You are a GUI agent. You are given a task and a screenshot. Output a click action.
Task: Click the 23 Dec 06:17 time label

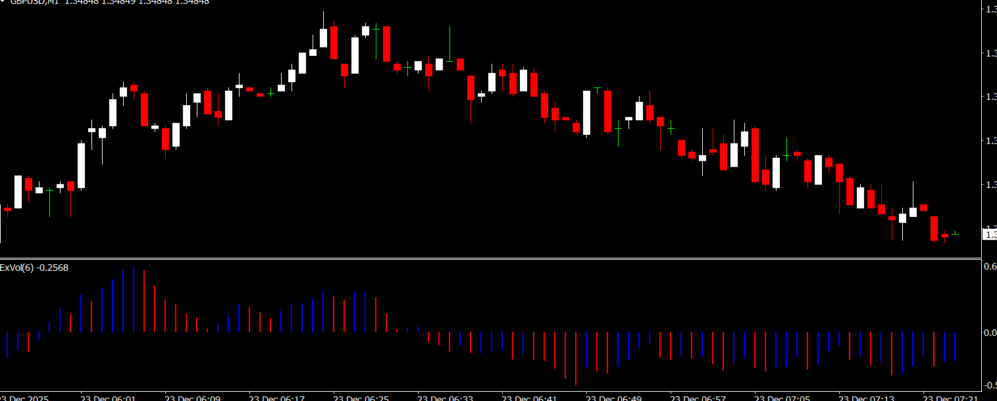[276, 397]
